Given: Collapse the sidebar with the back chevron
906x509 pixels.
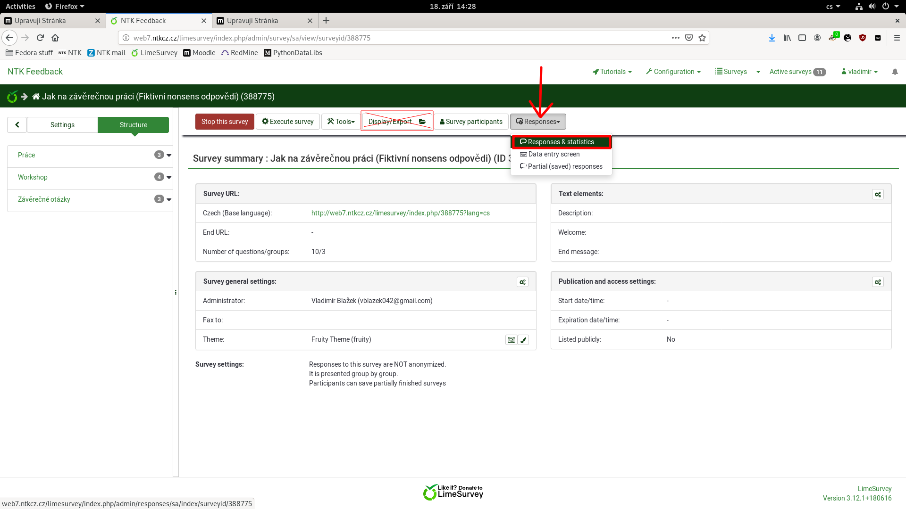Looking at the screenshot, I should click(17, 125).
